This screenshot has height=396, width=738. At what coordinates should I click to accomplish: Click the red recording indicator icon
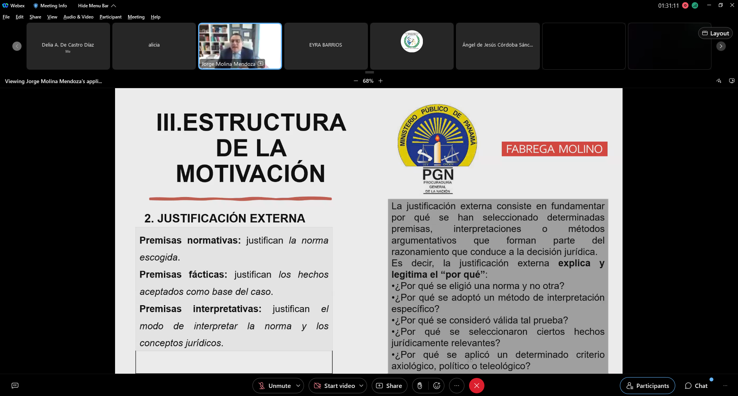[685, 5]
